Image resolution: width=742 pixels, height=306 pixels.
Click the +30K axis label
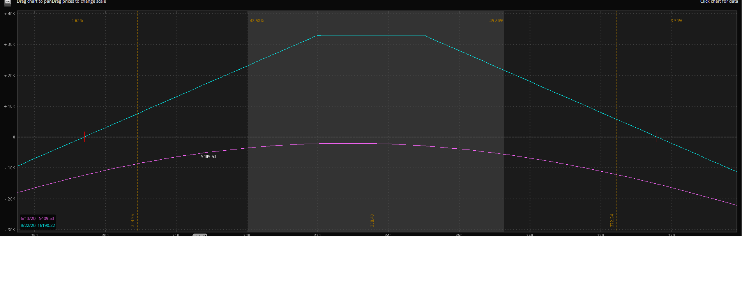point(10,44)
